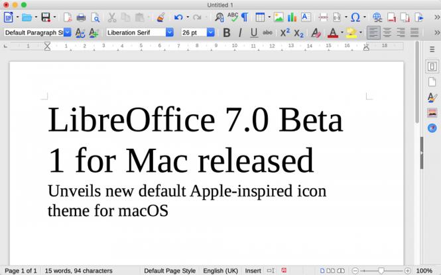
Task: Undo the last action
Action: tap(178, 17)
